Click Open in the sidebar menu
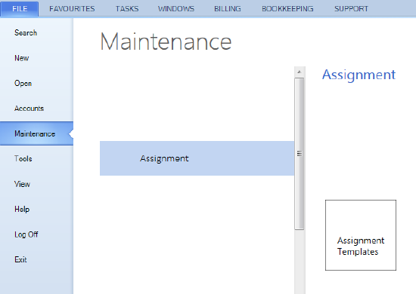 [23, 83]
